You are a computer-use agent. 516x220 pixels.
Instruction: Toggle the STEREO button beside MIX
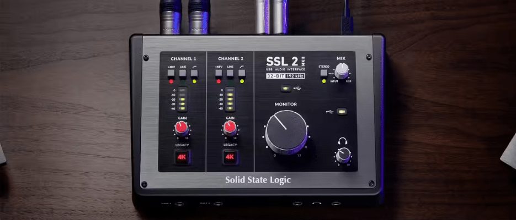click(x=324, y=73)
